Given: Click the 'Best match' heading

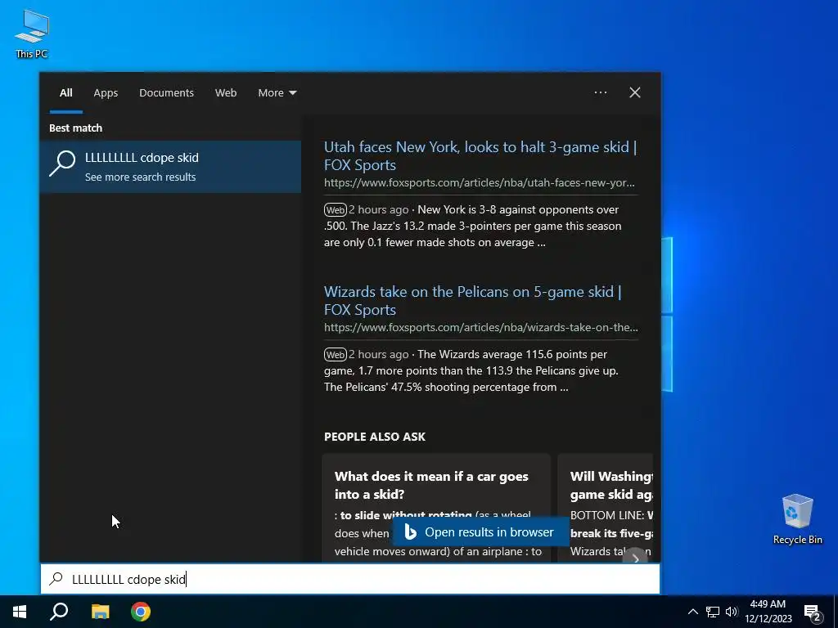Looking at the screenshot, I should pos(75,128).
